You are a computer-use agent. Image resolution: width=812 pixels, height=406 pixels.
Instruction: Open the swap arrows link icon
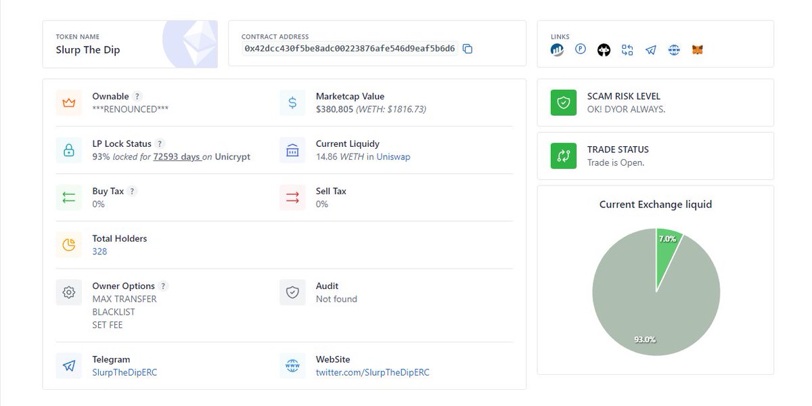tap(627, 49)
